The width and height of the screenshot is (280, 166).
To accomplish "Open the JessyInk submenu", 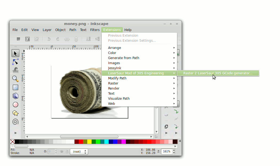I will click(139, 68).
